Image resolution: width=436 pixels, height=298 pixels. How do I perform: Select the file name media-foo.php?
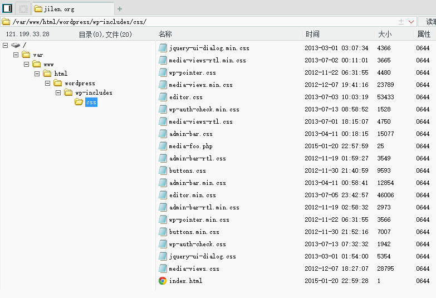click(191, 146)
